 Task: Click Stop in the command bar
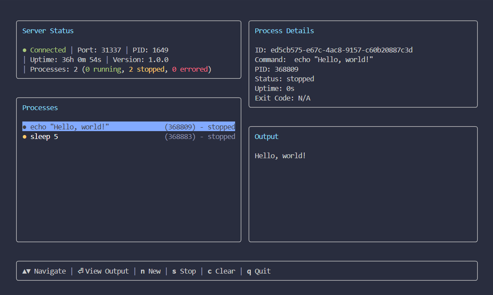(x=188, y=271)
